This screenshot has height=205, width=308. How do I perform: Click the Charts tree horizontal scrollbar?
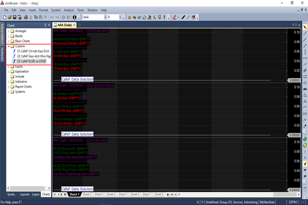28,188
